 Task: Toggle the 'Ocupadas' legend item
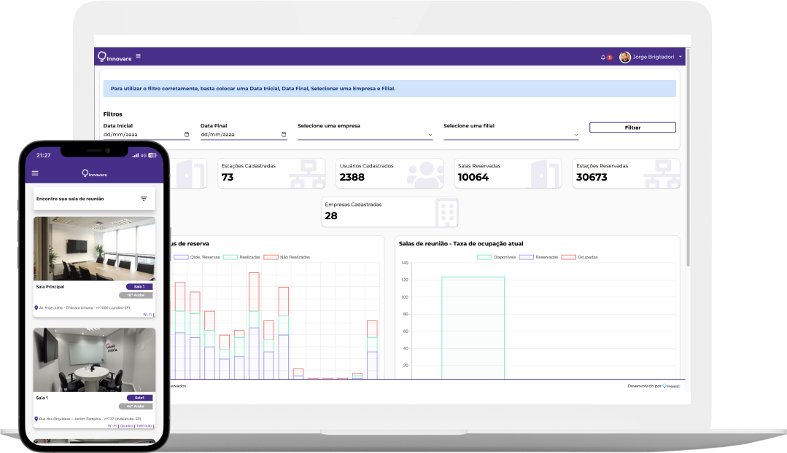580,257
